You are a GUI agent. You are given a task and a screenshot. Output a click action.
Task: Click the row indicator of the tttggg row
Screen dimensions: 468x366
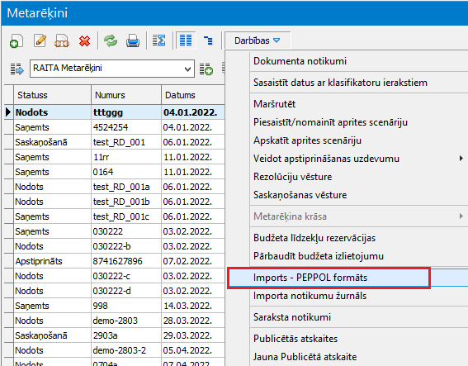point(8,112)
